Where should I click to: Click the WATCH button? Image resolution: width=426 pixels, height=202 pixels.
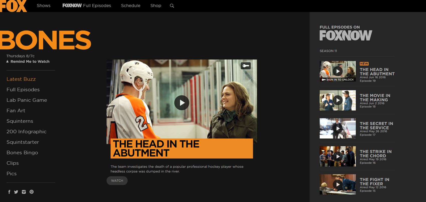click(117, 180)
